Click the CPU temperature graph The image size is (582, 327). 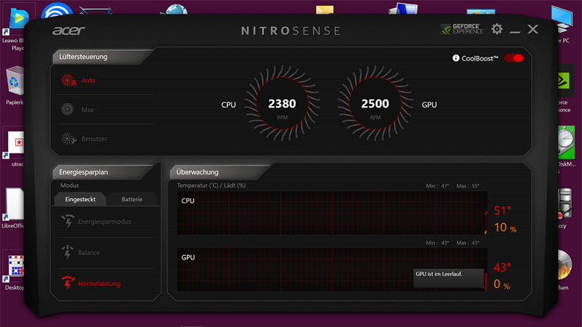pos(331,214)
